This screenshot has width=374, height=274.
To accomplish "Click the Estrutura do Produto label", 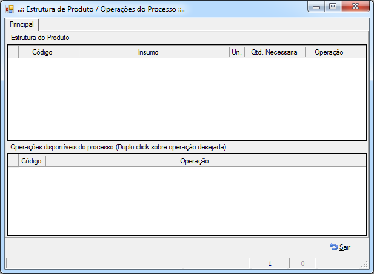I will pos(40,38).
